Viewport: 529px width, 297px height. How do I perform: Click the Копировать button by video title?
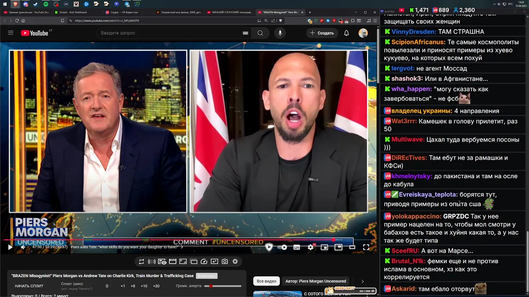point(206,276)
